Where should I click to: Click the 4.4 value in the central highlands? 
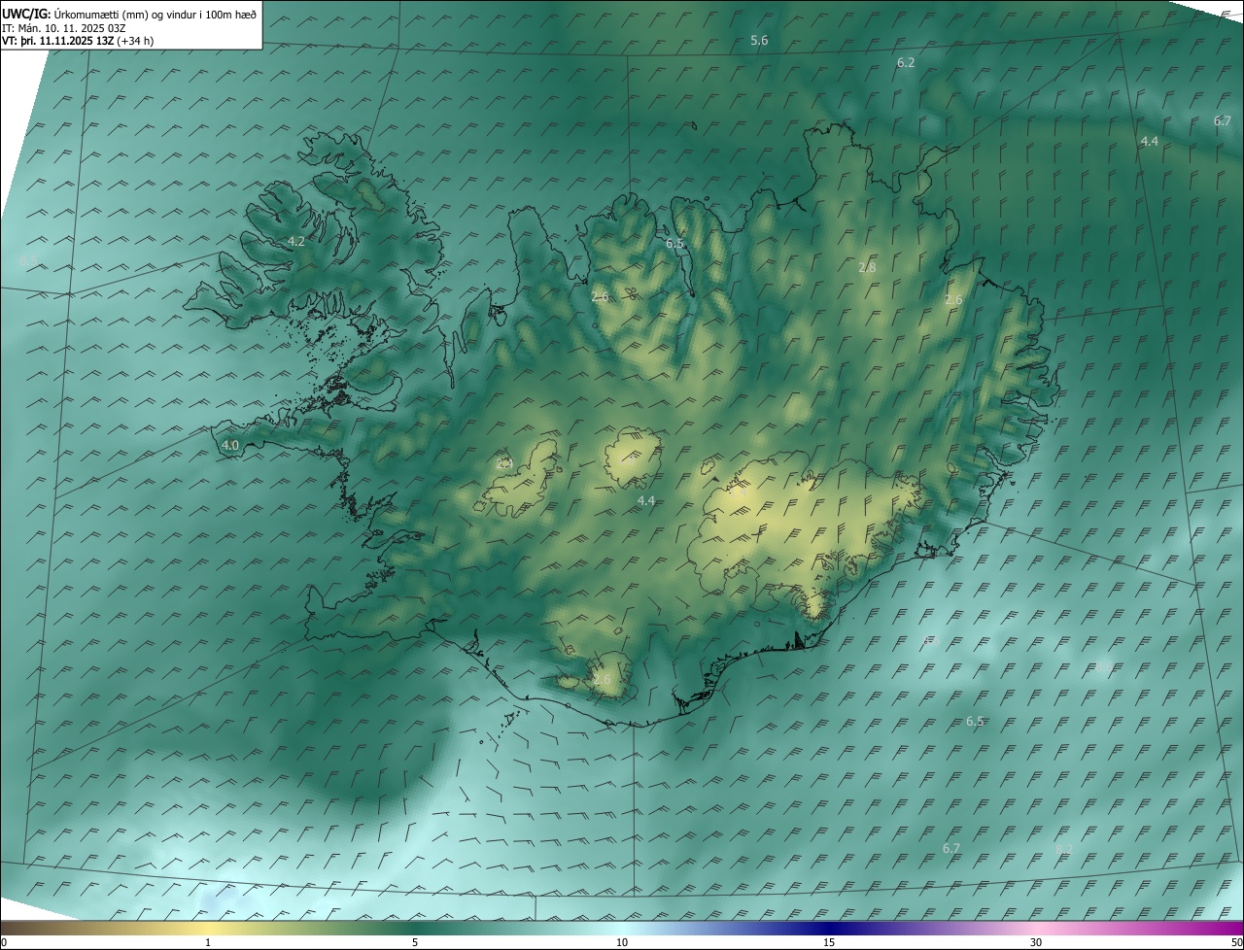[646, 501]
